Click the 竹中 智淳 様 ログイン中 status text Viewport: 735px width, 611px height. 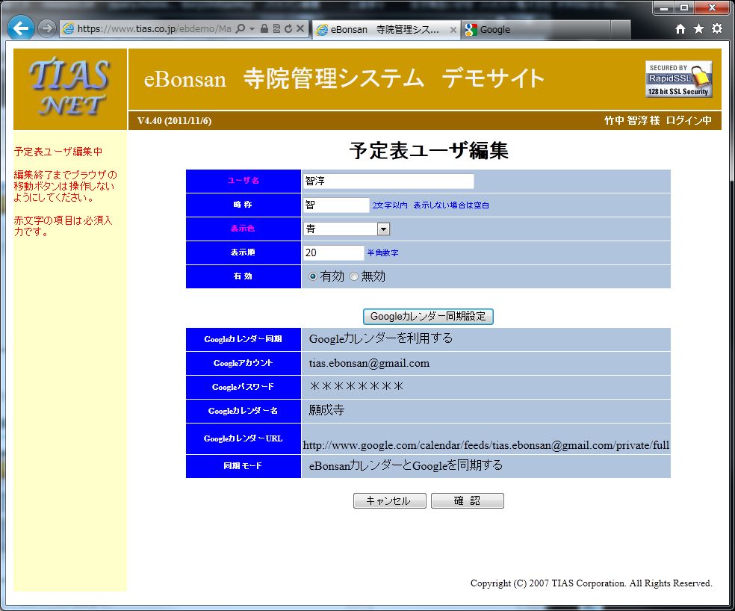[x=657, y=121]
